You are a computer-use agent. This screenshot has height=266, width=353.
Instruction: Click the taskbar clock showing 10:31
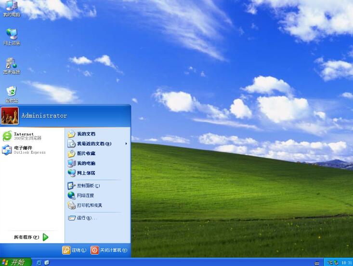tap(346, 263)
